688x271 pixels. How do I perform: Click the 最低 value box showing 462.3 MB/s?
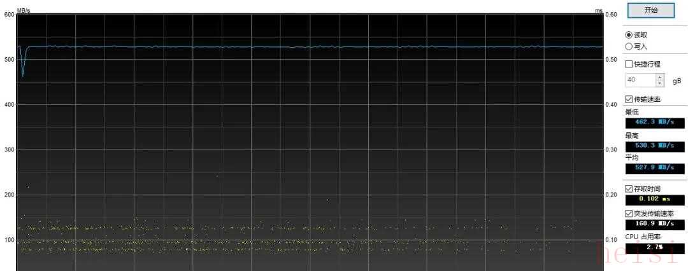coord(655,122)
